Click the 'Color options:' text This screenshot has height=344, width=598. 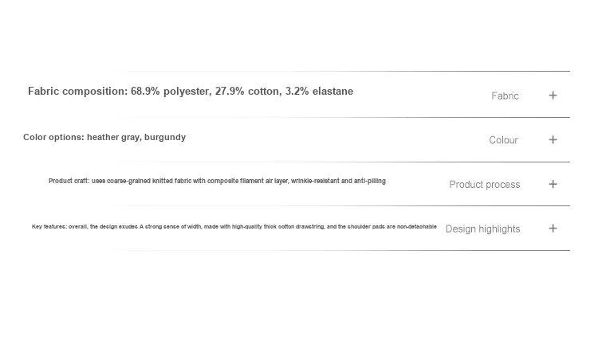(x=53, y=137)
